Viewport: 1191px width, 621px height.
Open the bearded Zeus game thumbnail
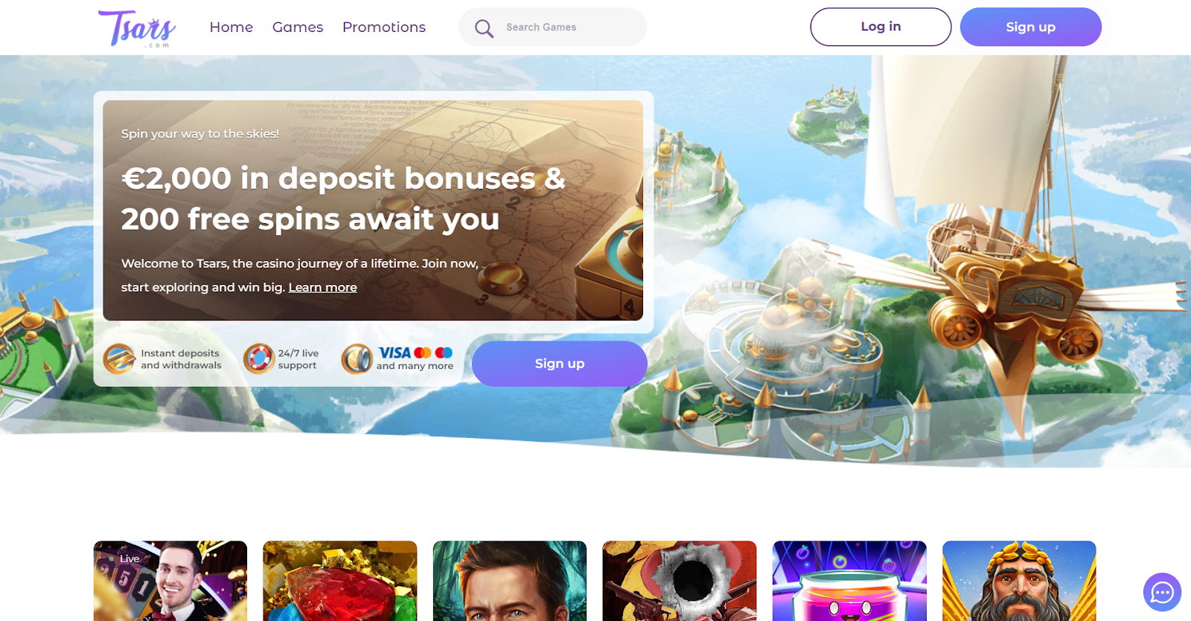click(1019, 581)
